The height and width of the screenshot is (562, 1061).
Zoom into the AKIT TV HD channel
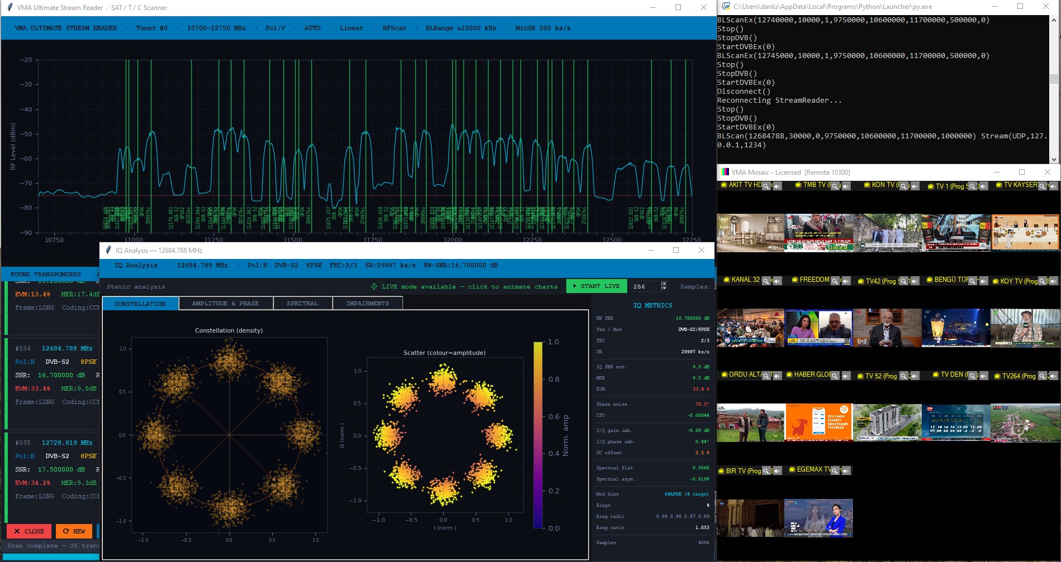766,186
